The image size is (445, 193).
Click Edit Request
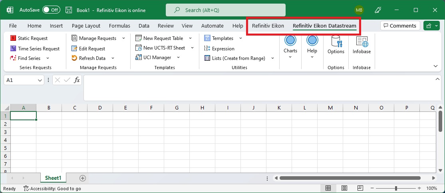pos(88,48)
